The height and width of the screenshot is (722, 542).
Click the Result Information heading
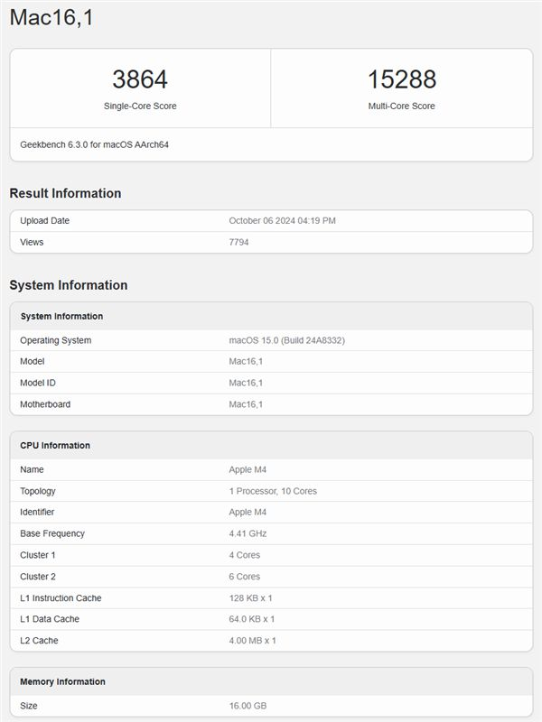click(65, 193)
